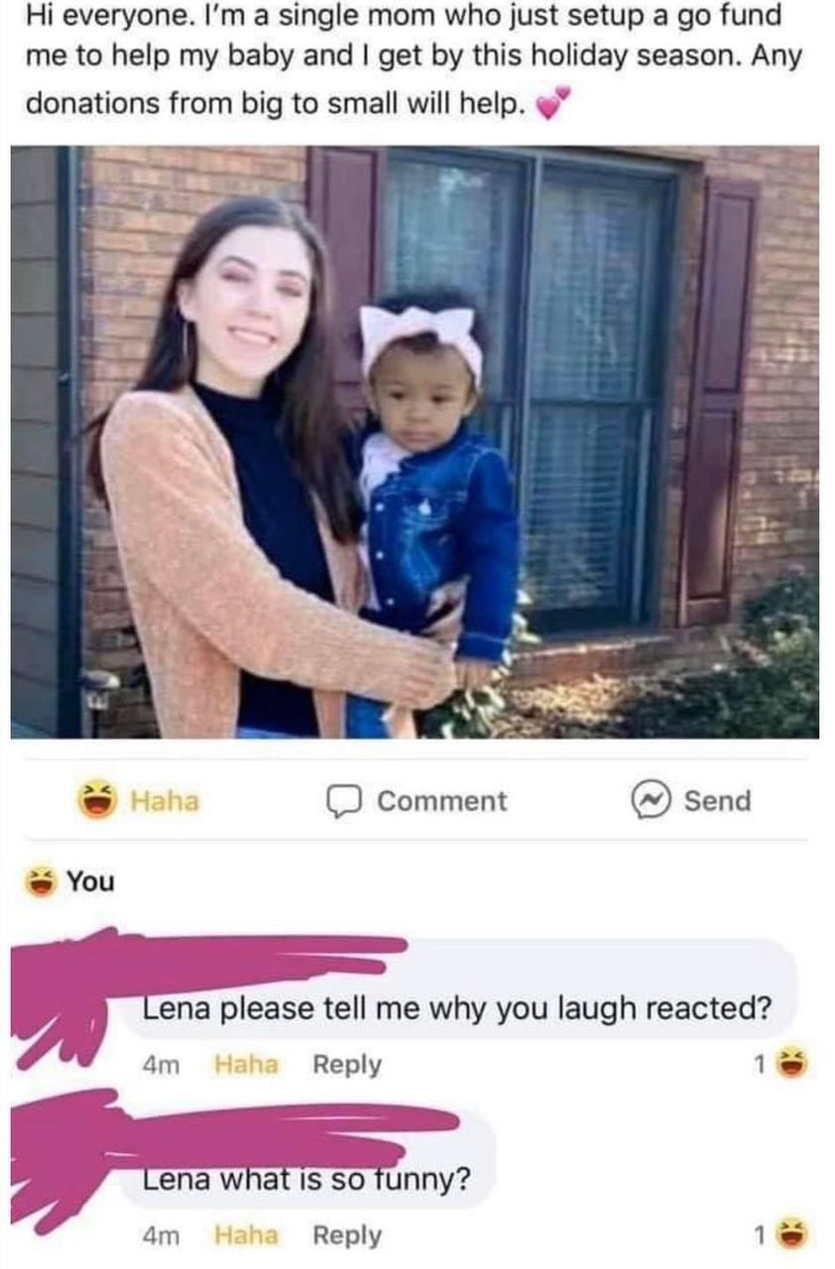Click the pink hearts emoji in post text
This screenshot has width=835, height=1269.
click(x=553, y=103)
